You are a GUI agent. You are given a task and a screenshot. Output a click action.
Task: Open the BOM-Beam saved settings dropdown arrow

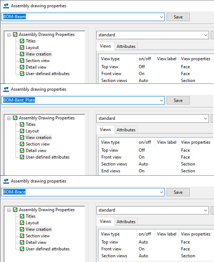(161, 17)
